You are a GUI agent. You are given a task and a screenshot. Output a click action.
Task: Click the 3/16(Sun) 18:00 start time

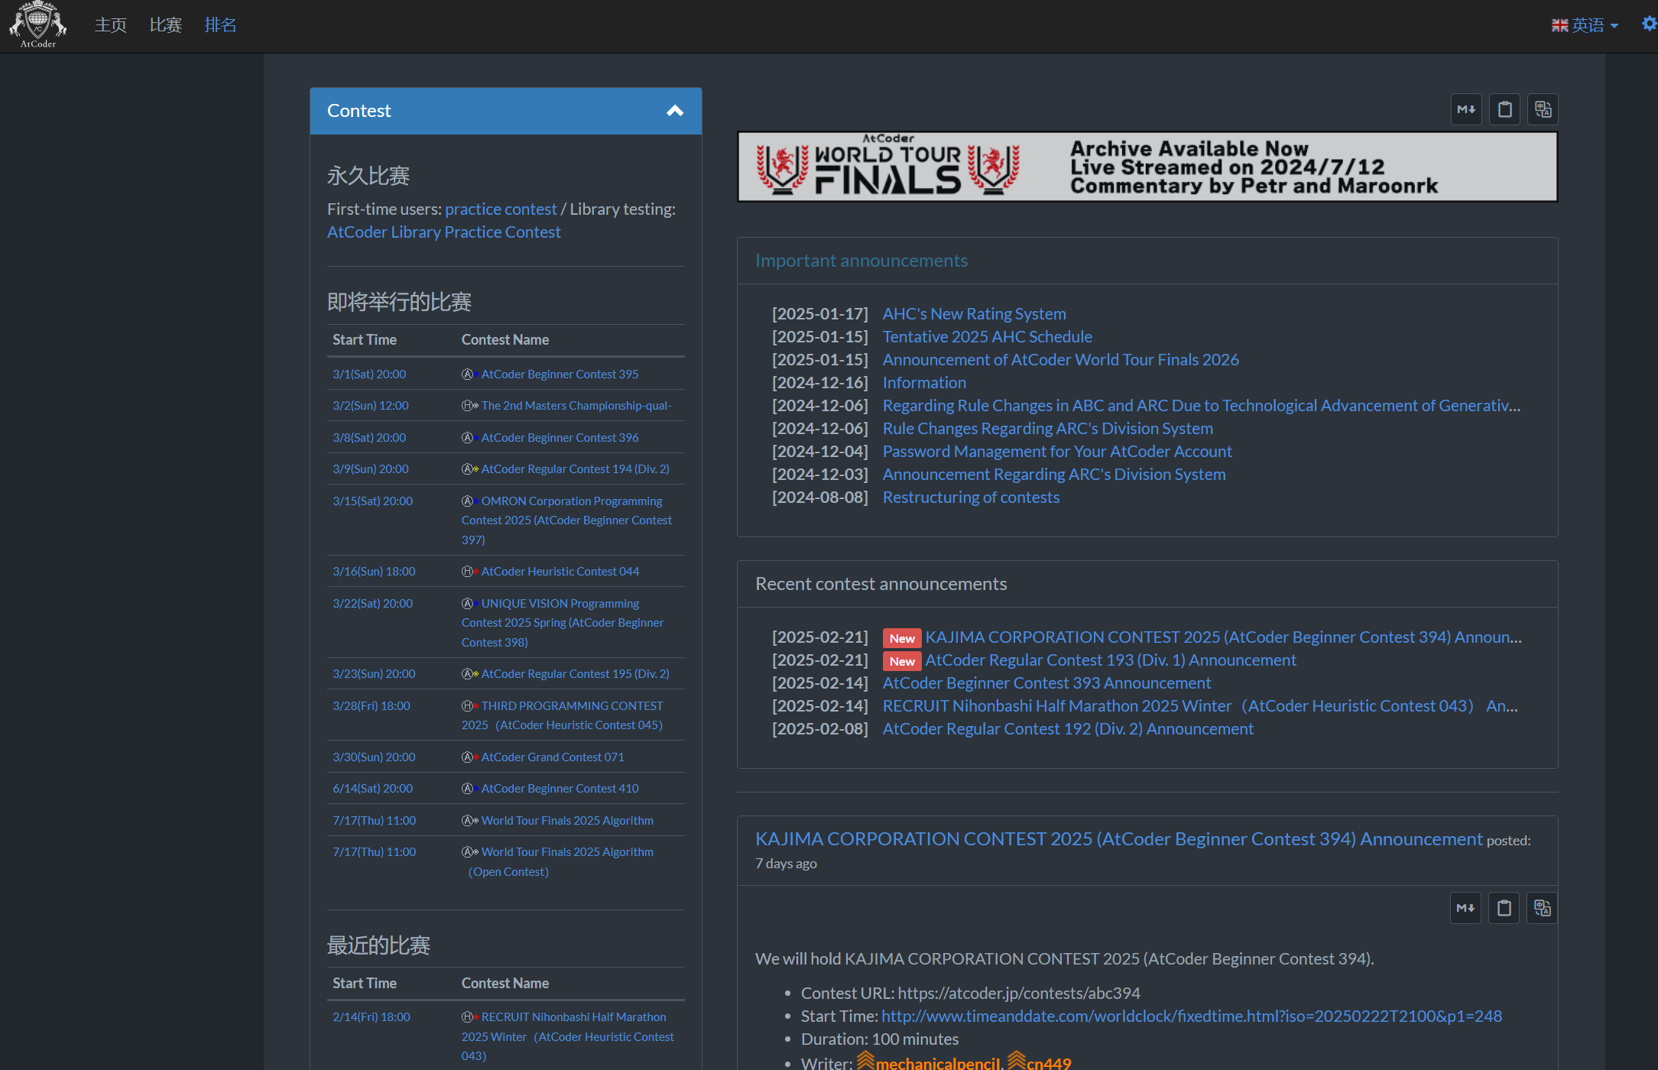[x=374, y=571]
